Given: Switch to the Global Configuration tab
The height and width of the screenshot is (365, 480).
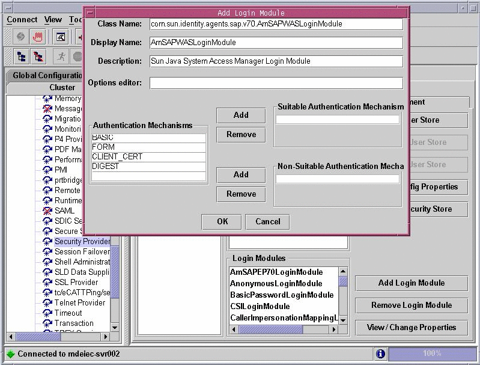Looking at the screenshot, I should (45, 75).
